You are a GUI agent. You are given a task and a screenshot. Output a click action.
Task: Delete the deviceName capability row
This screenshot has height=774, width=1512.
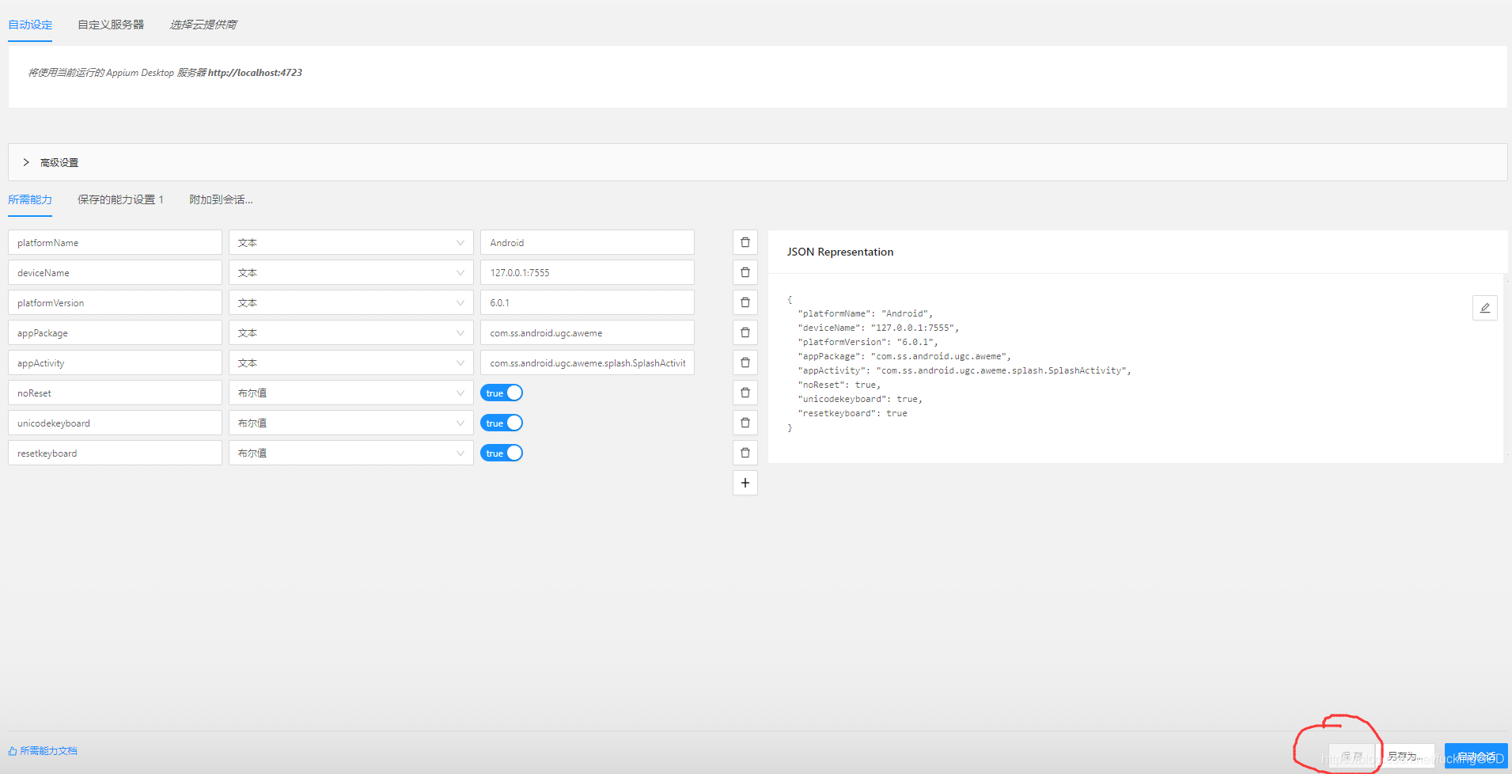(x=745, y=272)
